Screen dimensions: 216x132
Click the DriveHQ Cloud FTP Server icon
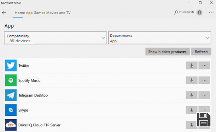pos(11,125)
